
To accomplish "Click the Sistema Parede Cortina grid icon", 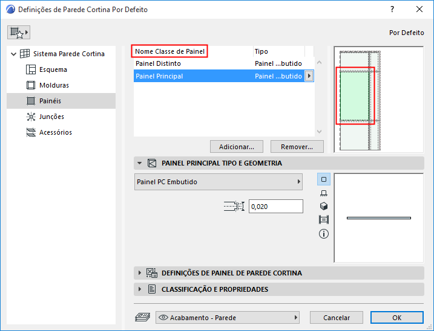I will (25, 54).
